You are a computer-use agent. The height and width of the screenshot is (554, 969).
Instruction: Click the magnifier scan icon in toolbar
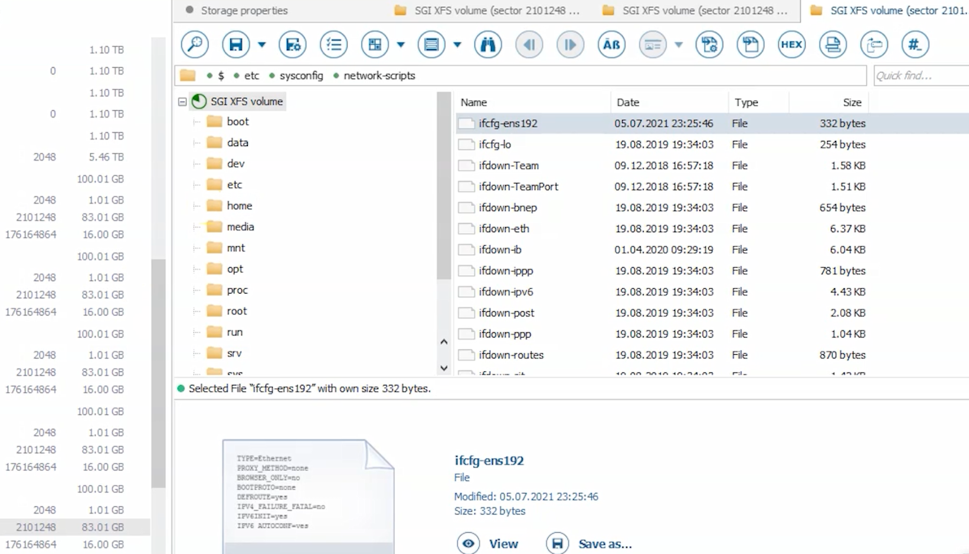pos(195,45)
